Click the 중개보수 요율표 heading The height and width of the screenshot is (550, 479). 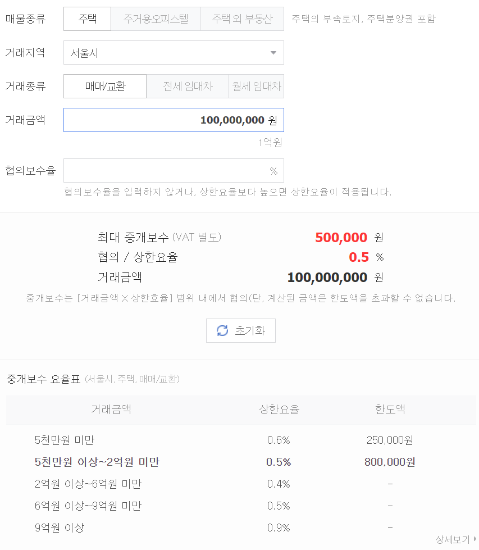tap(43, 379)
